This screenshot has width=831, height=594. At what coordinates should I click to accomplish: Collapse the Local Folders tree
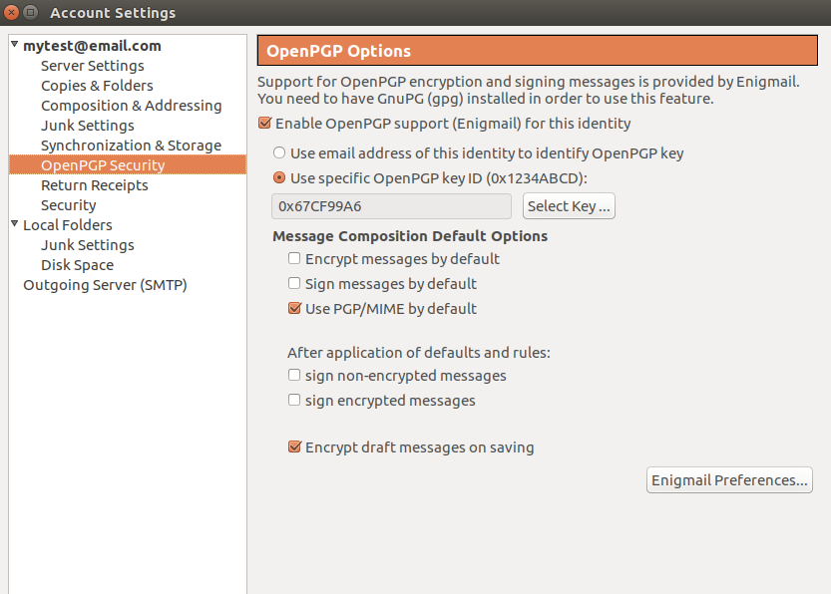pyautogui.click(x=15, y=224)
